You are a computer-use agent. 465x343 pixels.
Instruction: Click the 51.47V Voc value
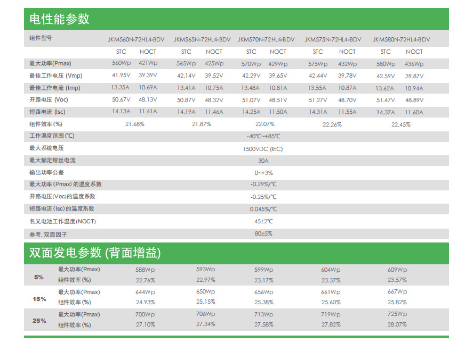(x=386, y=100)
